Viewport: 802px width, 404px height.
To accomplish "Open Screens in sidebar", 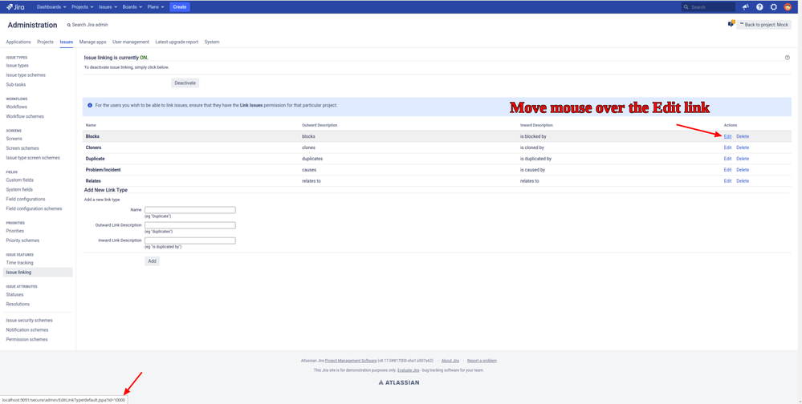I will tap(14, 139).
